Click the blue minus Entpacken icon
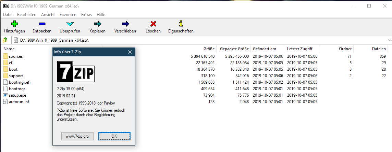392x152 pixels. click(42, 24)
